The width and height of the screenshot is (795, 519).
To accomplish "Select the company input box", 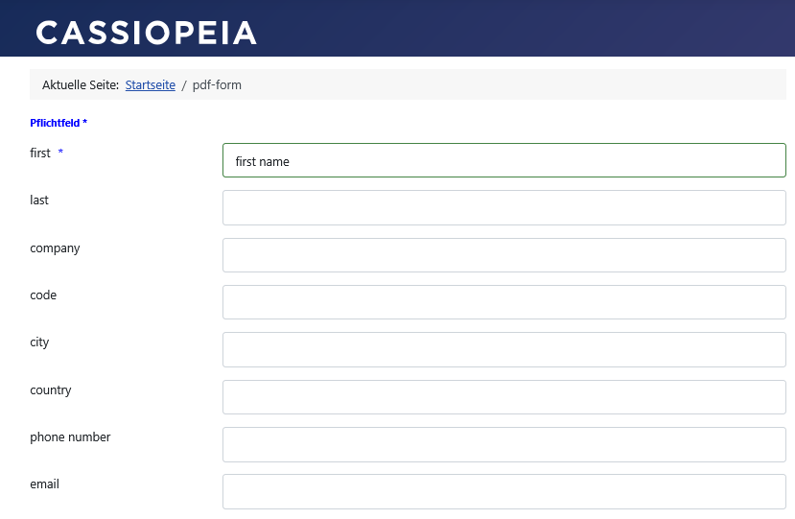I will [504, 255].
